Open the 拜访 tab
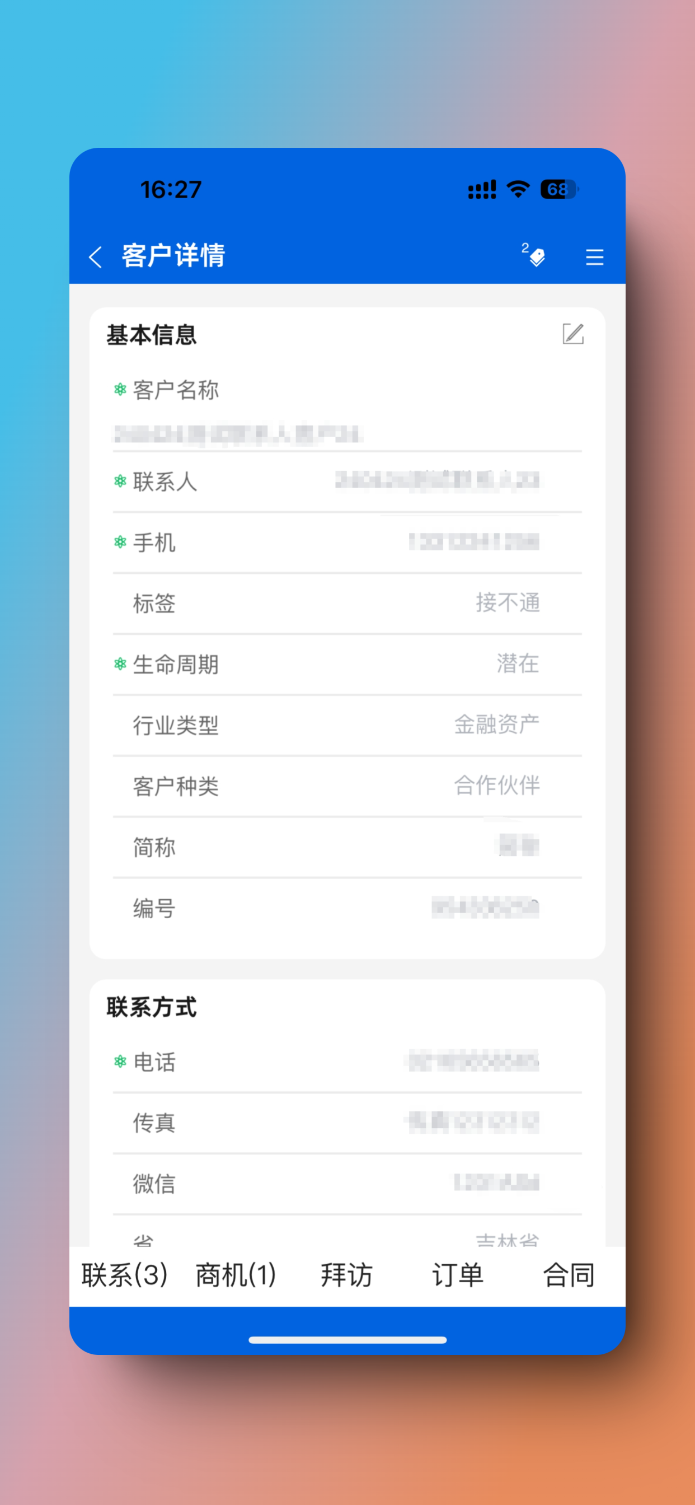Screen dimensions: 695x1505 tap(347, 1275)
